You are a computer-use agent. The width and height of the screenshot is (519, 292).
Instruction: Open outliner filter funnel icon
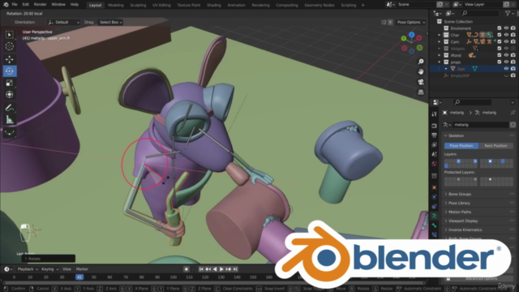(508, 13)
